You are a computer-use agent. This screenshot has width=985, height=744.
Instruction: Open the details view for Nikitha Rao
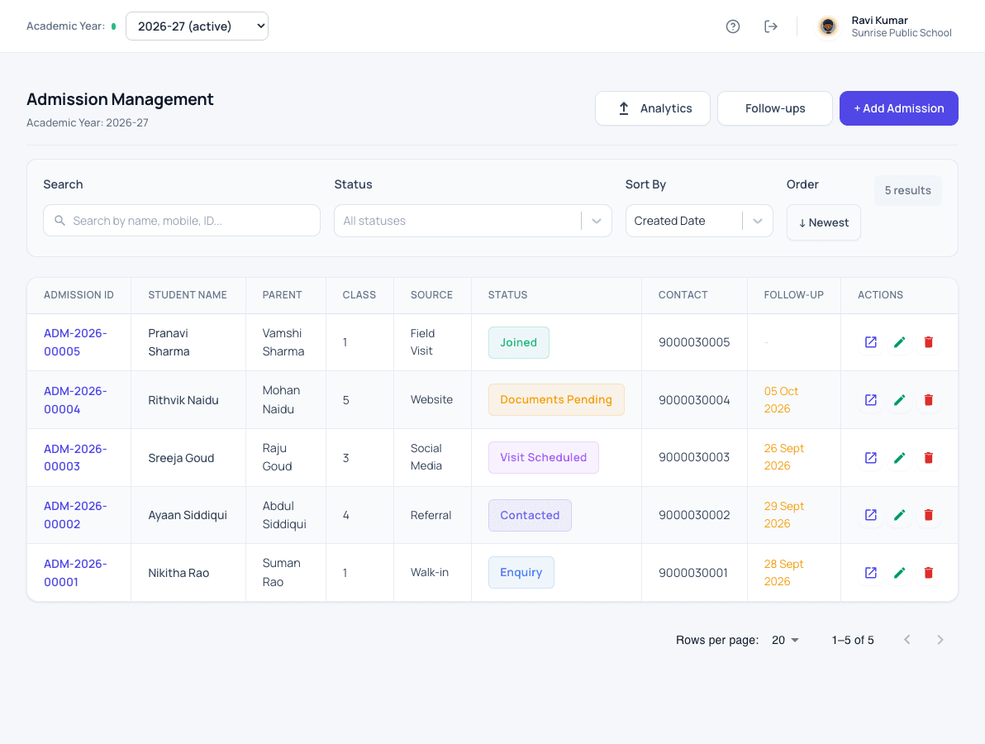coord(871,573)
